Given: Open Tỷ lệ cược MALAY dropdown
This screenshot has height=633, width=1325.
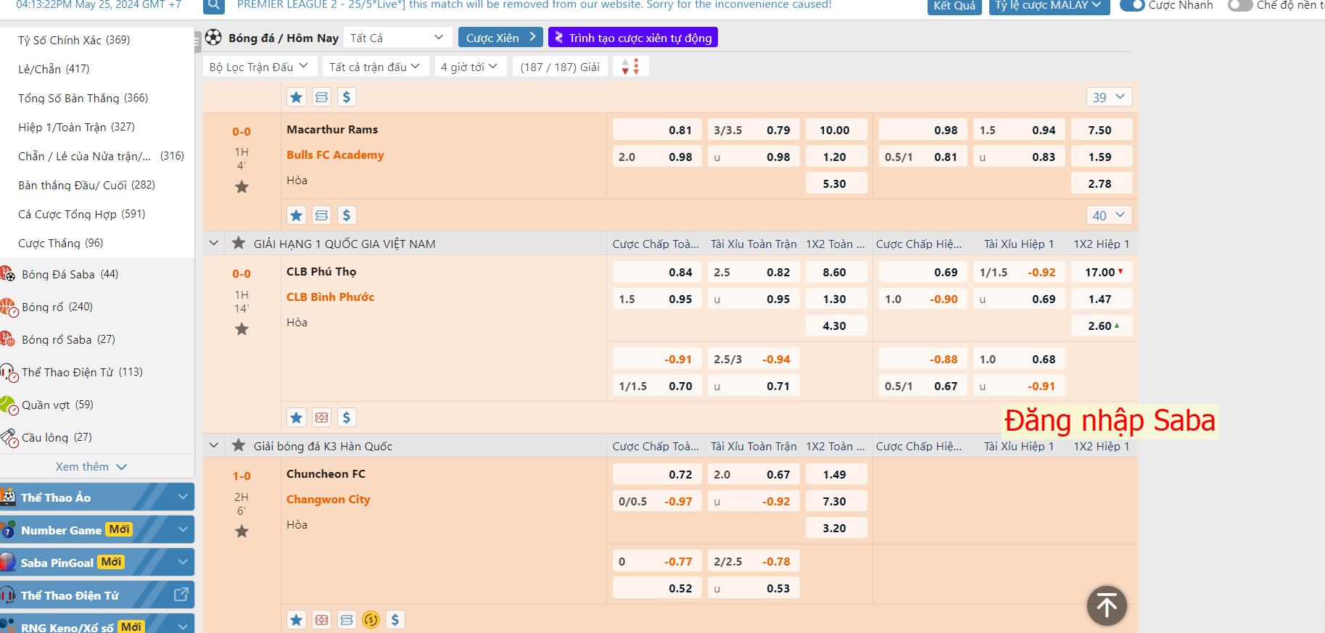Looking at the screenshot, I should [x=1048, y=6].
